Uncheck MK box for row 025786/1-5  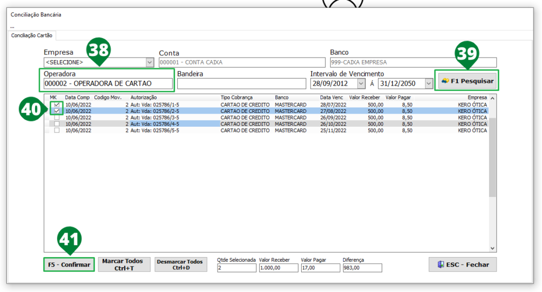pos(57,105)
